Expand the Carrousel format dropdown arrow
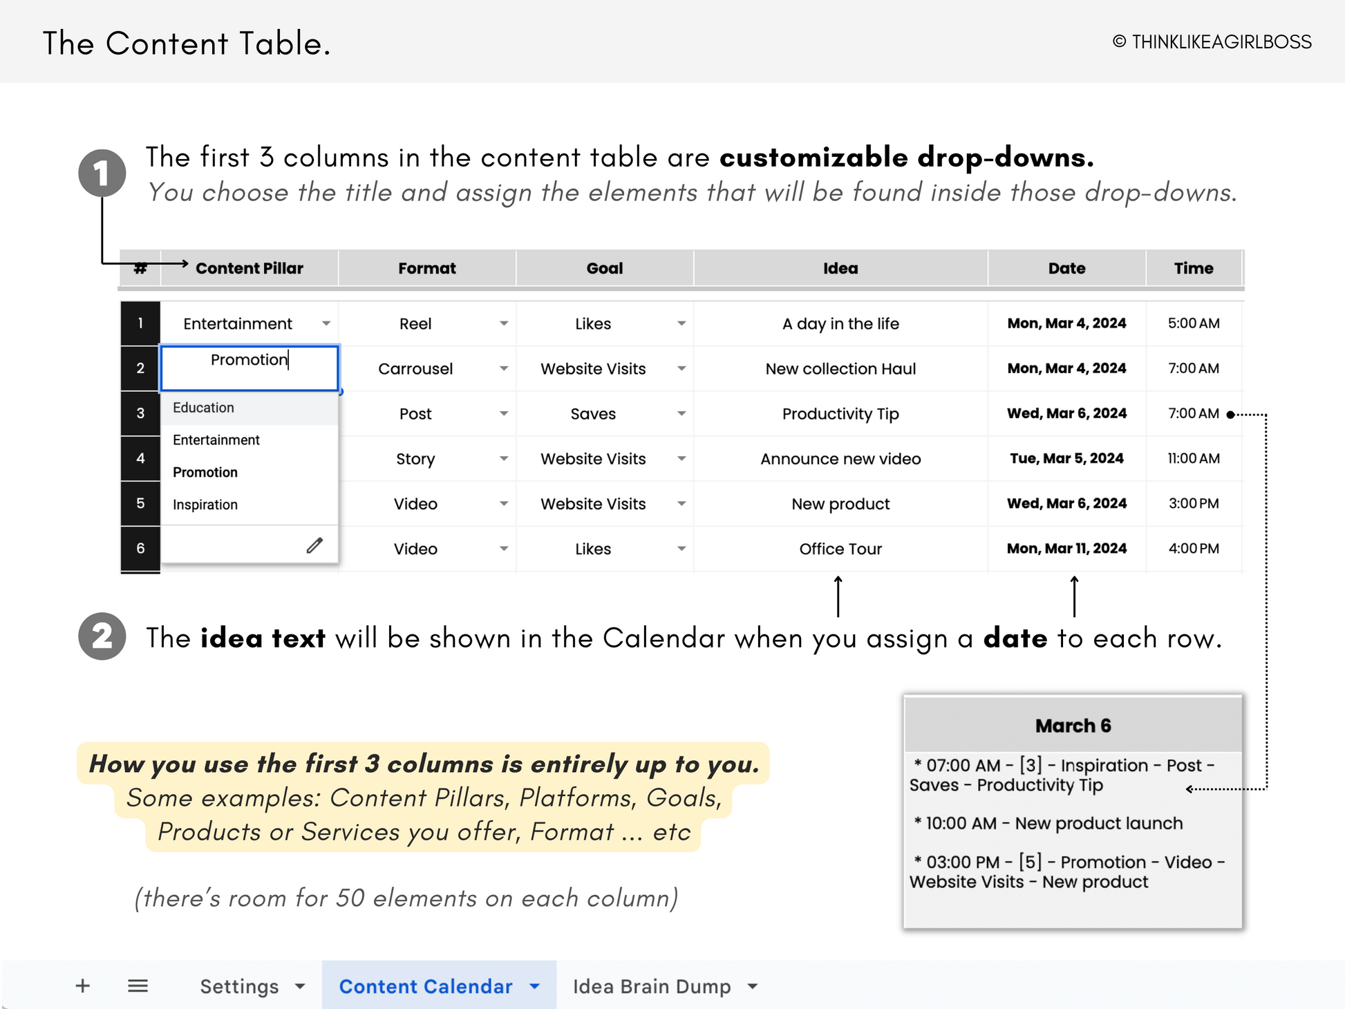The height and width of the screenshot is (1009, 1345). tap(504, 368)
